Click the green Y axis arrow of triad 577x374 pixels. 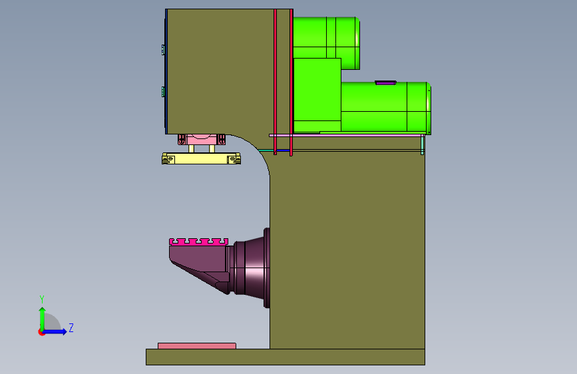point(42,318)
